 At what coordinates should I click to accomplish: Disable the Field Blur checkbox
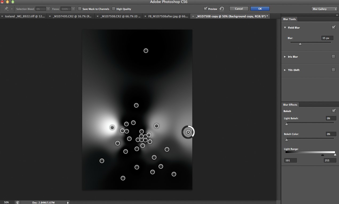pos(333,27)
